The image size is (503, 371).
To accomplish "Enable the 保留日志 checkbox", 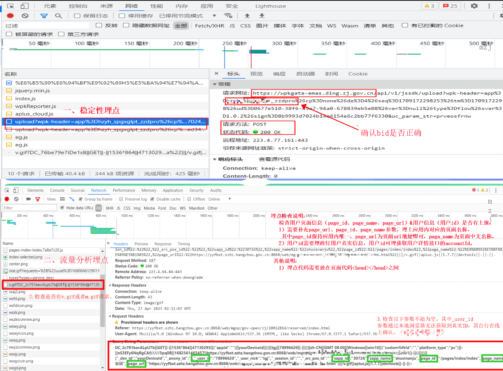I will click(x=77, y=16).
